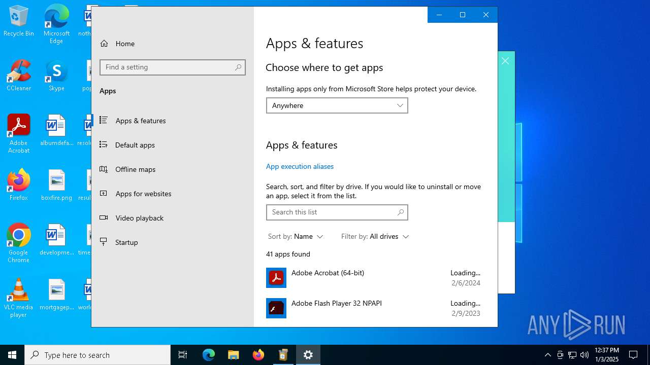The image size is (650, 365).
Task: Open network icon in system tray
Action: [x=572, y=355]
